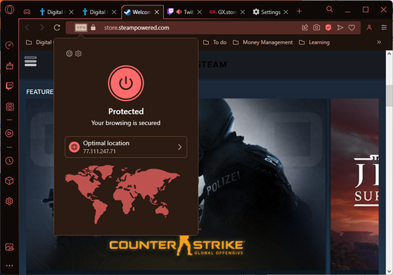Screen dimensions: 393x275
Task: Close the Settings tab
Action: pos(286,12)
